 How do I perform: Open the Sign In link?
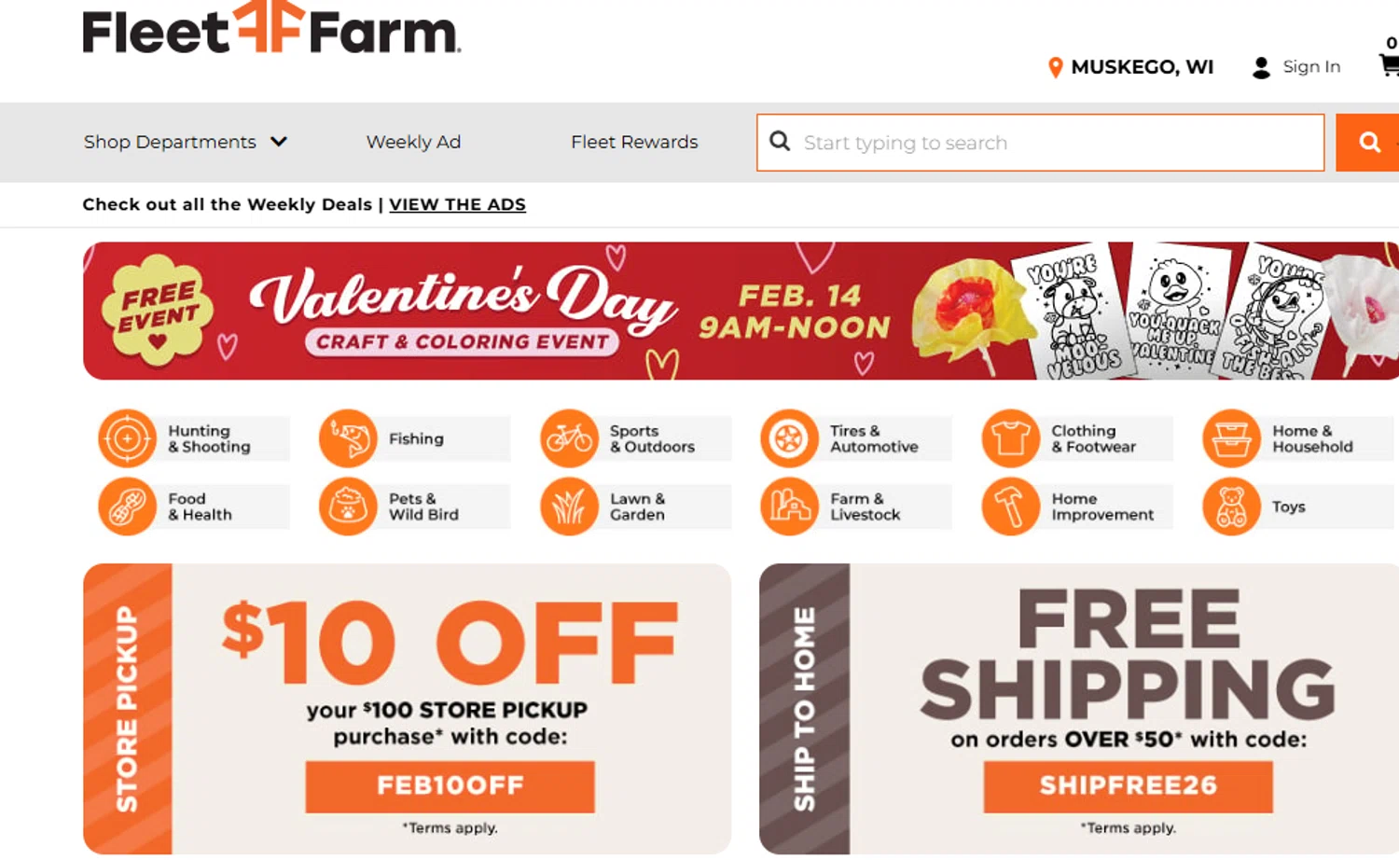(x=1310, y=67)
